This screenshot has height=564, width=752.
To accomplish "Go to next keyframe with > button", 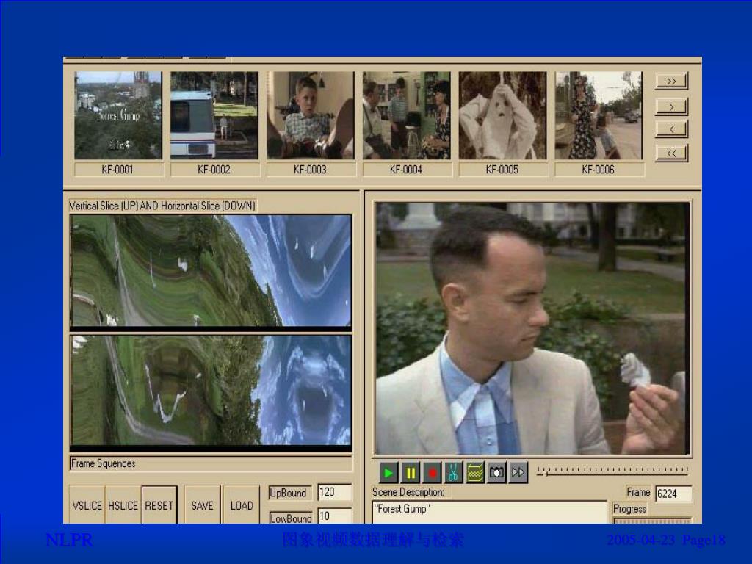I will pyautogui.click(x=671, y=106).
